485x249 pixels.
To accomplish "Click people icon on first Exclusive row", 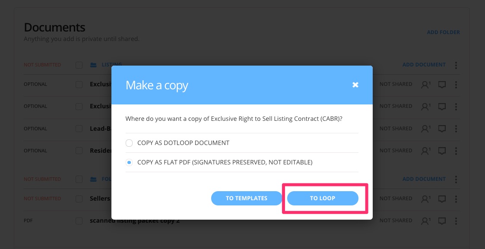I will pyautogui.click(x=425, y=84).
